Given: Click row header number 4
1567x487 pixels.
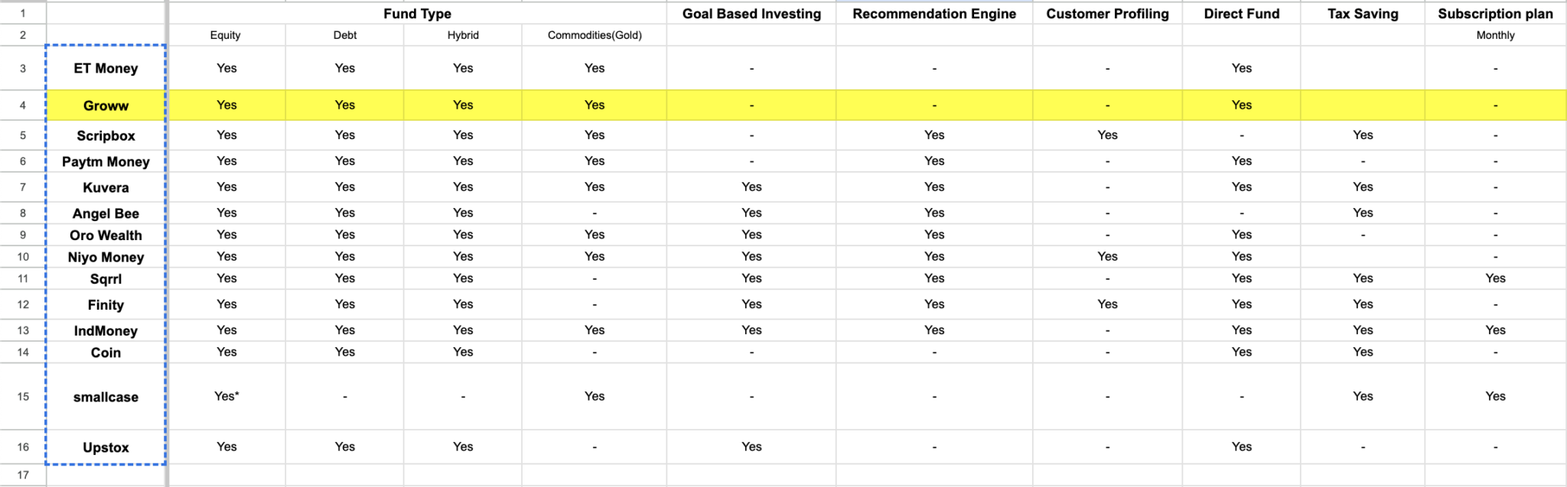Looking at the screenshot, I should [23, 106].
